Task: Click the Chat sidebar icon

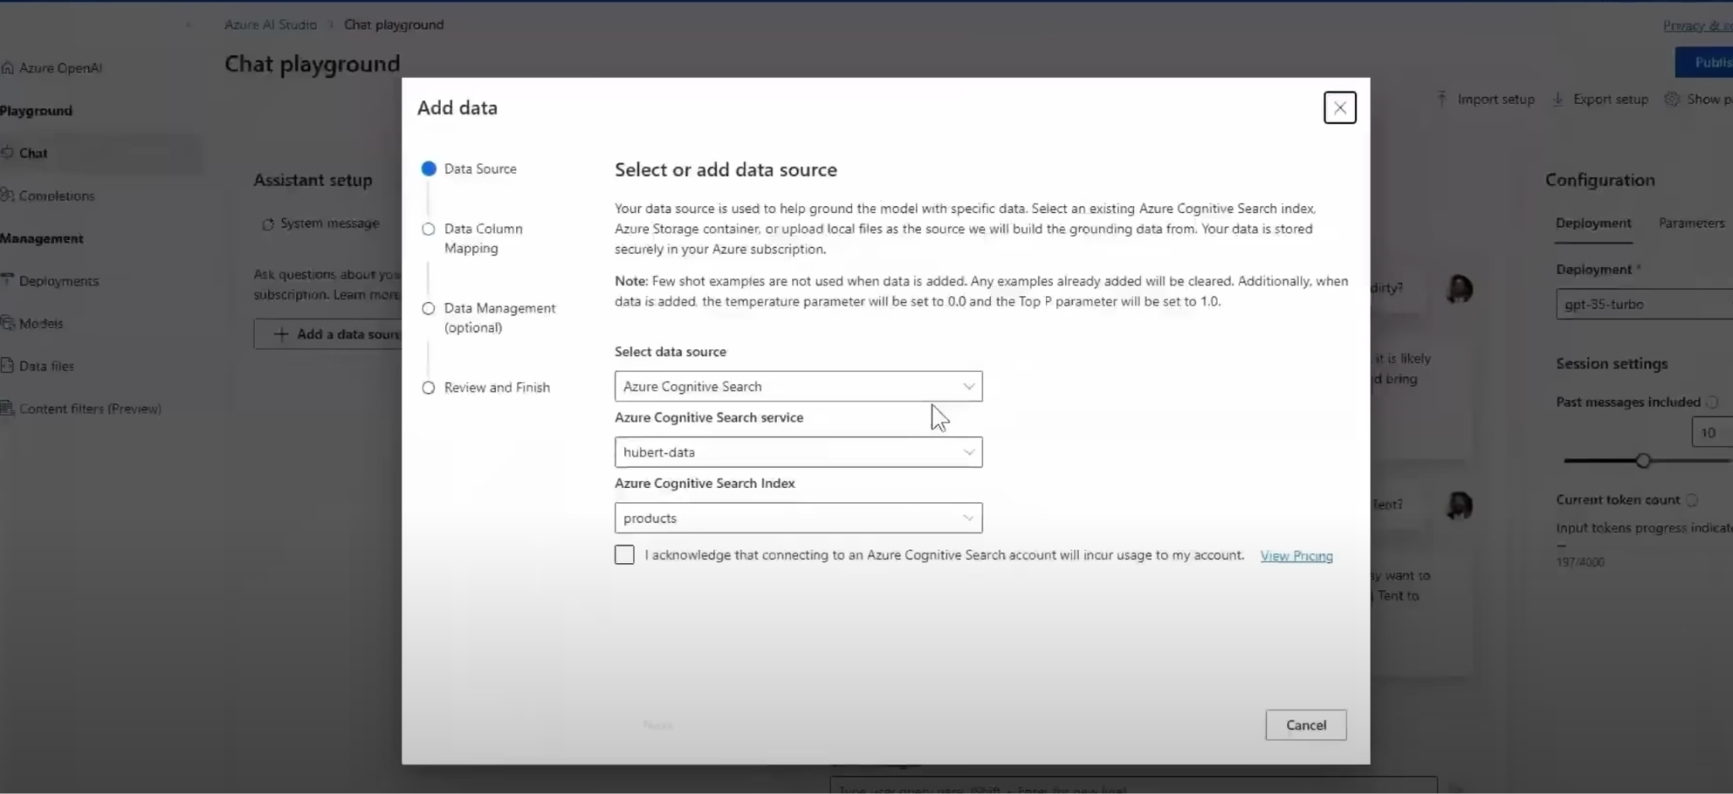Action: pos(8,152)
